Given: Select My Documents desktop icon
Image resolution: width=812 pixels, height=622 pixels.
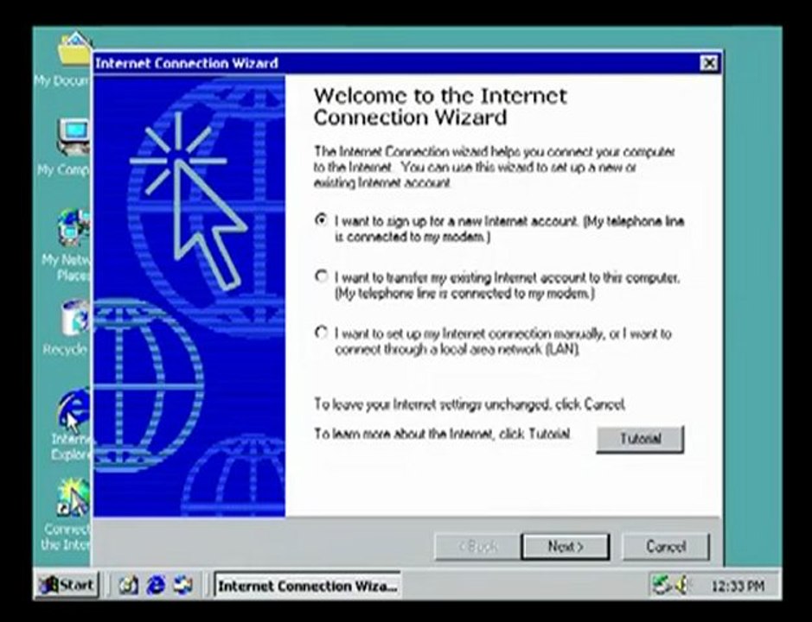Looking at the screenshot, I should 63,60.
